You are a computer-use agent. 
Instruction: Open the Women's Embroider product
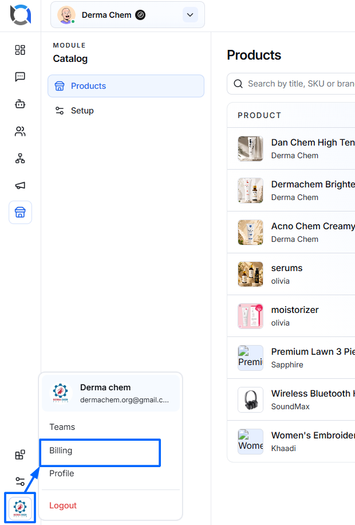[291, 441]
